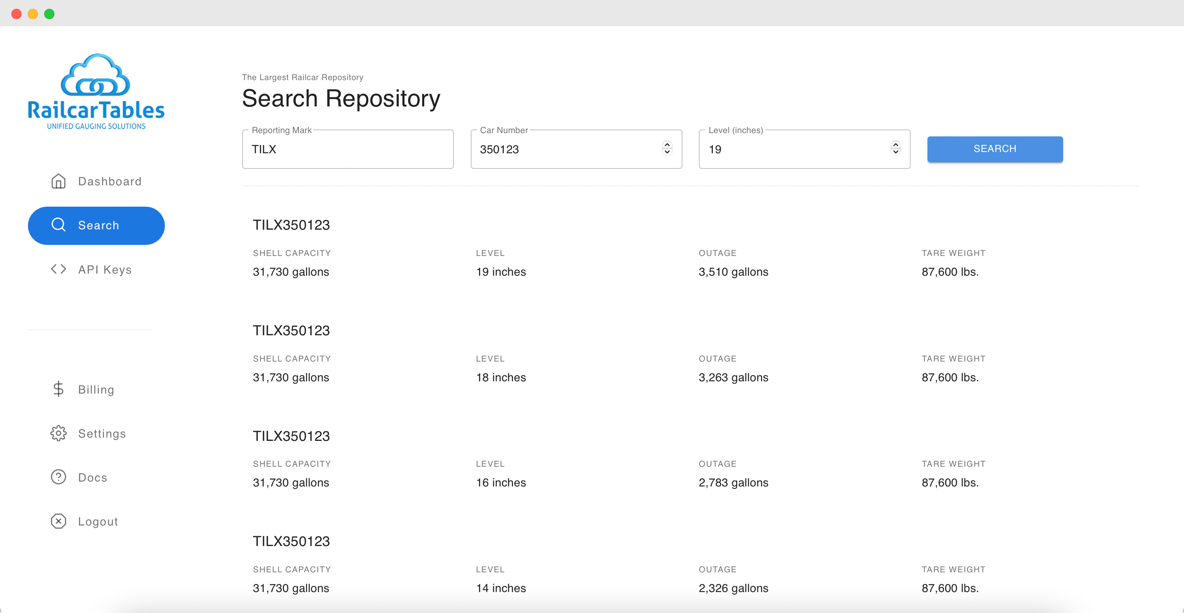Click the Settings gear icon
The width and height of the screenshot is (1184, 613).
[58, 433]
